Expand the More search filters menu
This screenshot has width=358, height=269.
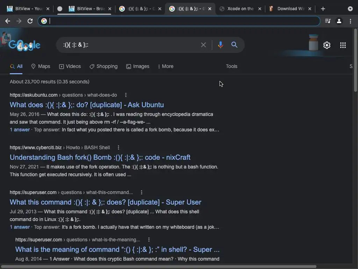click(166, 66)
